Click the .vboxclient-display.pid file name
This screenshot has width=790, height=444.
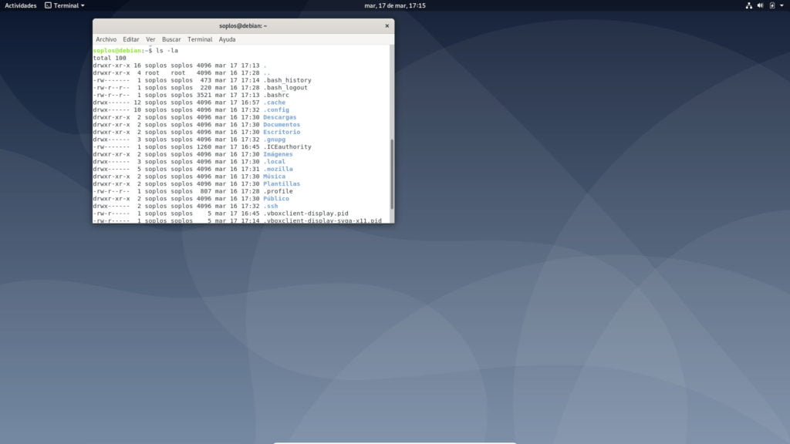click(x=306, y=214)
